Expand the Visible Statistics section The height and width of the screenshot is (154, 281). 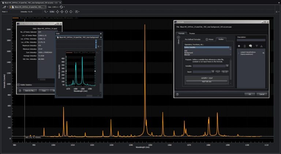point(18,85)
